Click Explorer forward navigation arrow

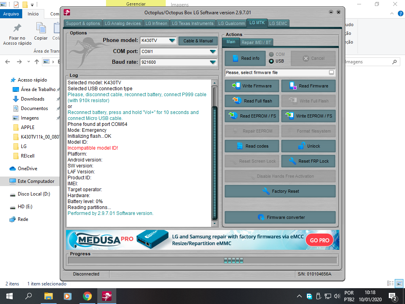pyautogui.click(x=19, y=62)
